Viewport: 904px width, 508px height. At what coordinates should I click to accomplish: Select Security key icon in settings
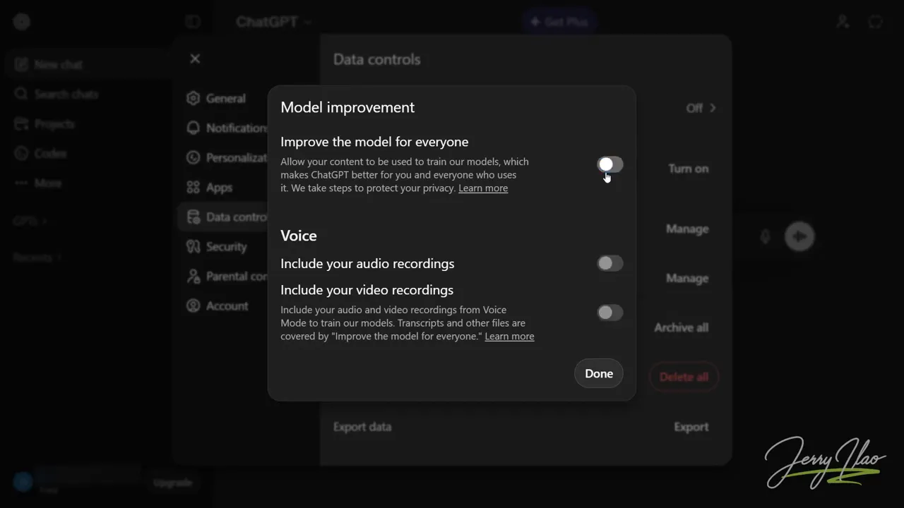click(x=193, y=246)
